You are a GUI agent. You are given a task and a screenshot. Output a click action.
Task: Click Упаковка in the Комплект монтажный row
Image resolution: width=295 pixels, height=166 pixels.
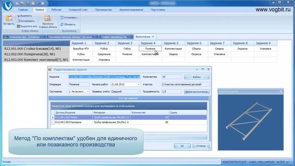pos(104,59)
